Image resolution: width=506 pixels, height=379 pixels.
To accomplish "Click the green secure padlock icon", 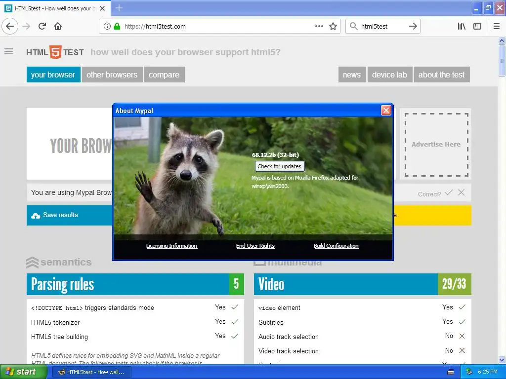I will (117, 26).
